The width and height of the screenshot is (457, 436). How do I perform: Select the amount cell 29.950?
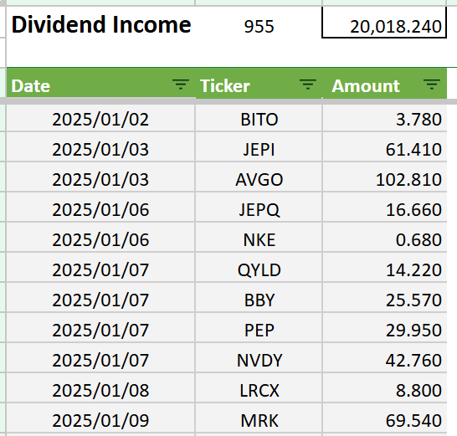pyautogui.click(x=385, y=327)
